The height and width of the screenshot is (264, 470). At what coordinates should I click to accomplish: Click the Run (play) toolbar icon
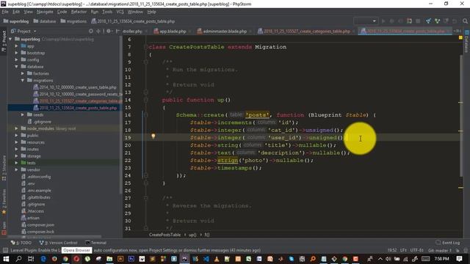383,21
